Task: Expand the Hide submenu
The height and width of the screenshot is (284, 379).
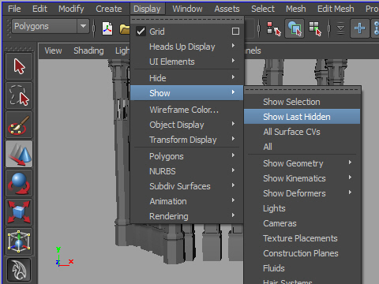Action: 186,78
